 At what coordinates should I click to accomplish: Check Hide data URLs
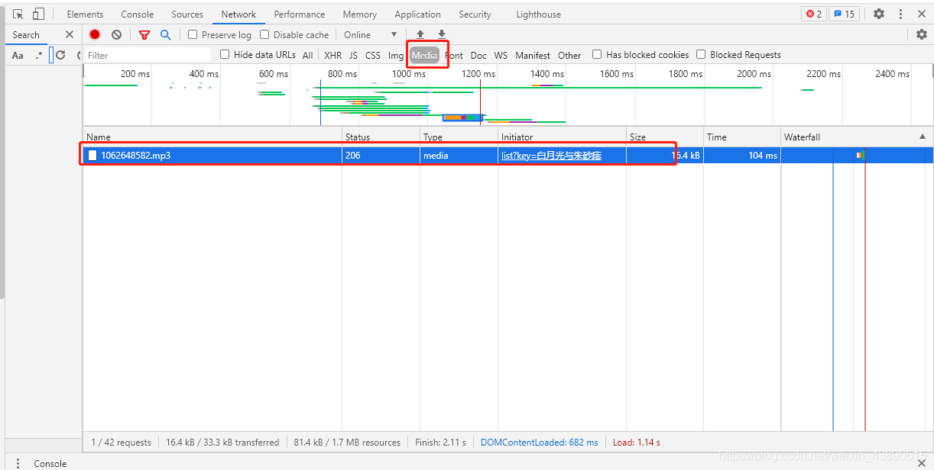coord(225,54)
